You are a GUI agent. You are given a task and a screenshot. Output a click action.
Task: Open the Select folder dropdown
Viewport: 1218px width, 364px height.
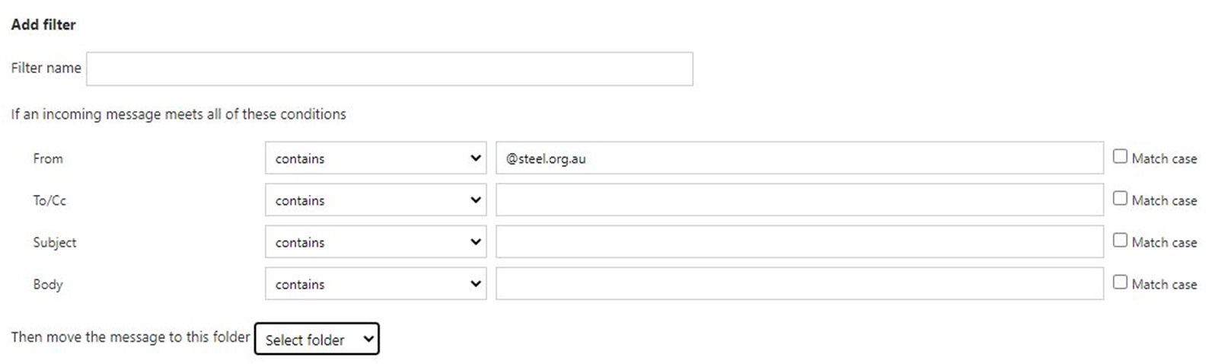(317, 340)
